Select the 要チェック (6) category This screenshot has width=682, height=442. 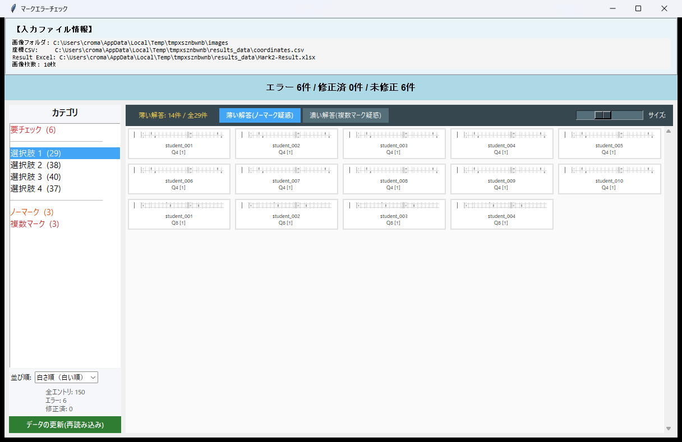tap(33, 130)
